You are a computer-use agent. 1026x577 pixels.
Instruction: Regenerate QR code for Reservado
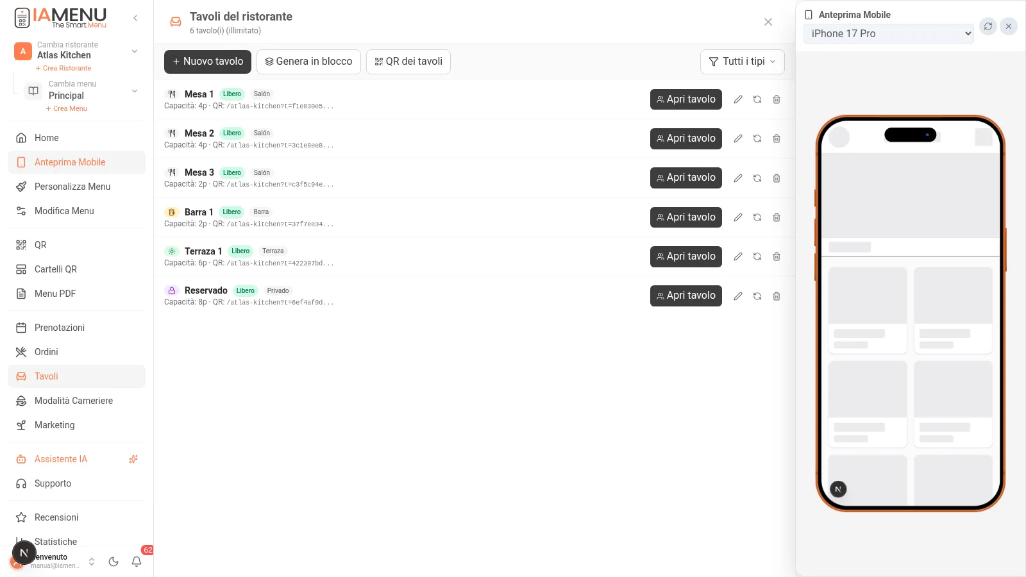tap(757, 296)
